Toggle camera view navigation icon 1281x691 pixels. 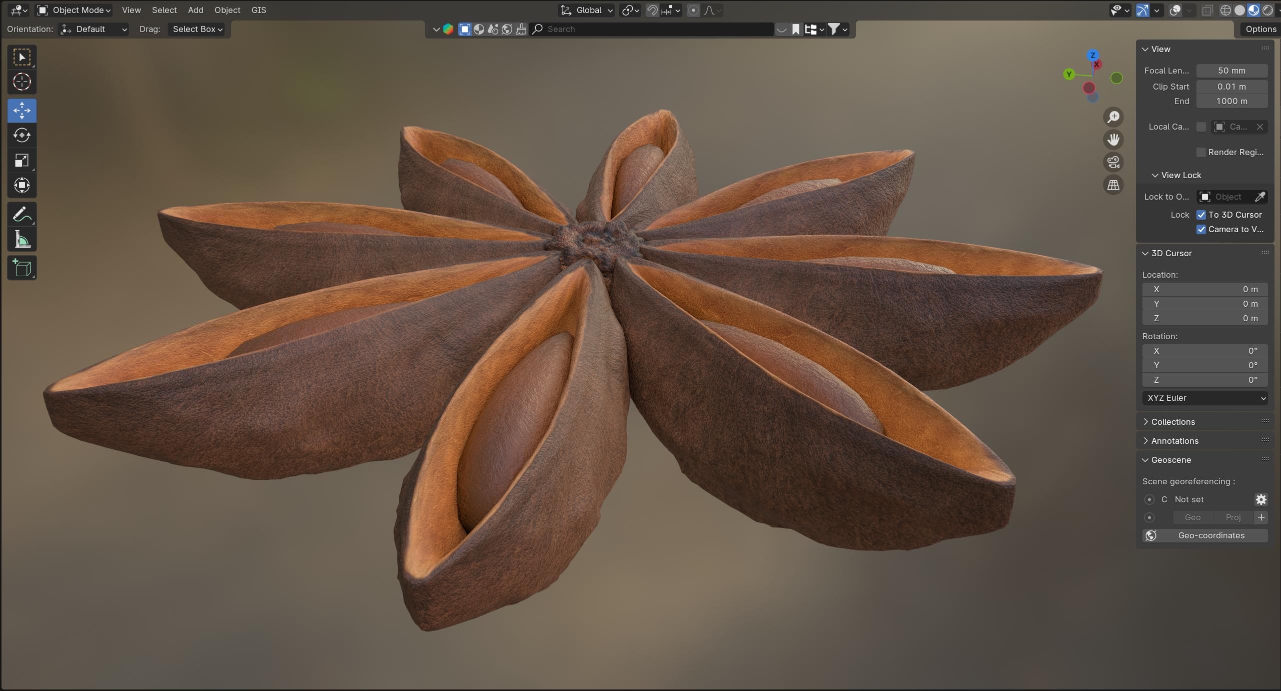coord(1113,162)
